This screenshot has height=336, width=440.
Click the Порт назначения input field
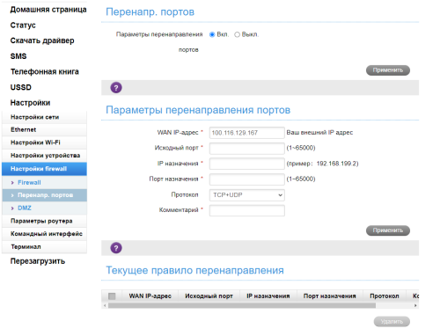[x=247, y=179]
